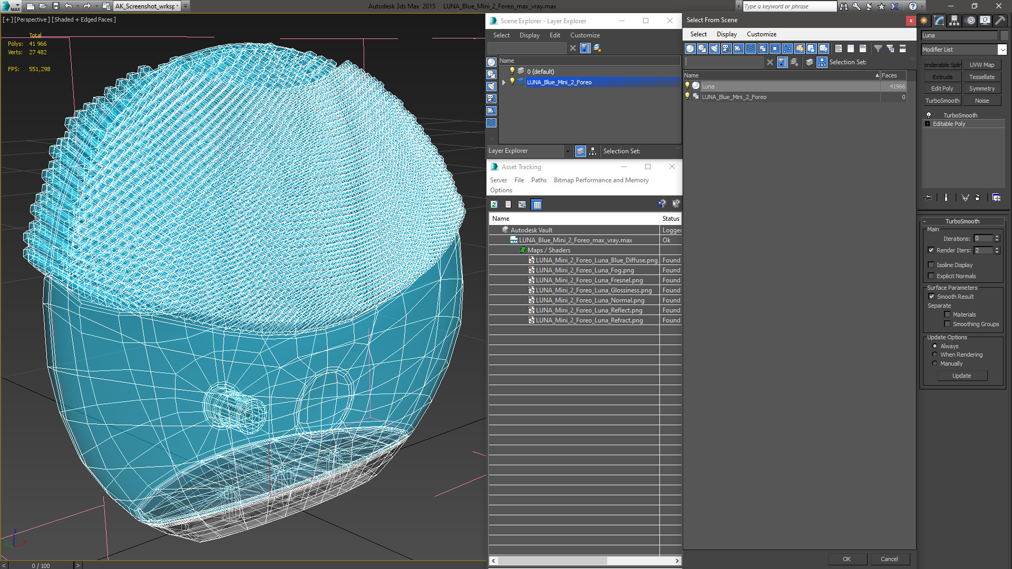Toggle Display Bone Objects filter in Select From Scene
Screen dimensions: 1012x569
(787, 48)
